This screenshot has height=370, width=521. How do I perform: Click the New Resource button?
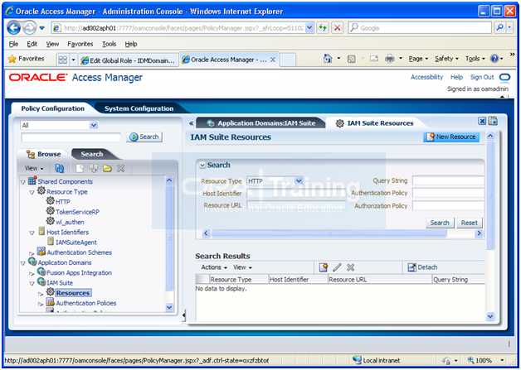pos(451,137)
